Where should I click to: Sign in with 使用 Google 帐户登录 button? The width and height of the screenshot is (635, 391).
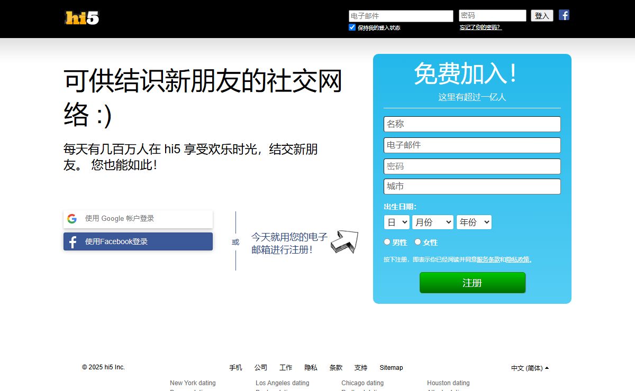[138, 219]
